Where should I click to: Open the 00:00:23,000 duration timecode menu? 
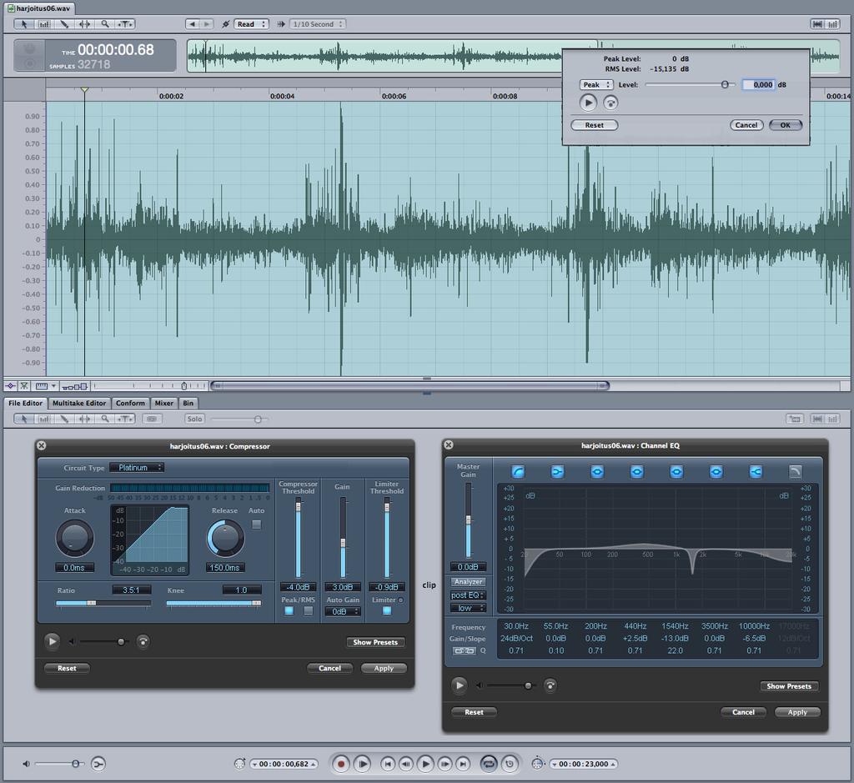pyautogui.click(x=583, y=764)
